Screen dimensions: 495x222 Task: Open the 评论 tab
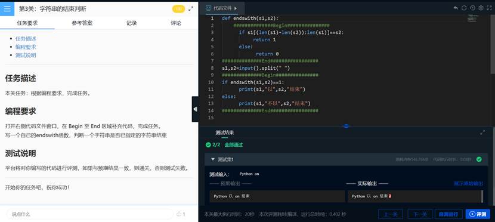click(176, 23)
